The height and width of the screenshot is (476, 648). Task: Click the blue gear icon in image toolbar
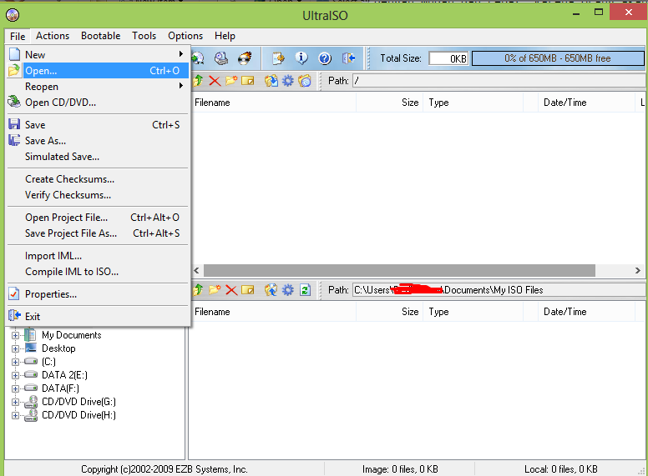pos(287,81)
